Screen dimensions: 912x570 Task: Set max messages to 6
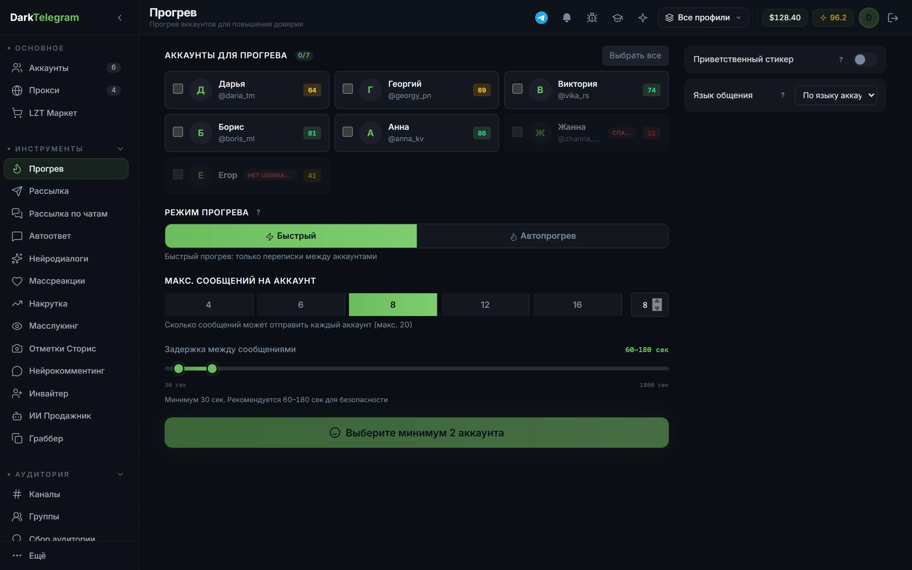pyautogui.click(x=301, y=305)
